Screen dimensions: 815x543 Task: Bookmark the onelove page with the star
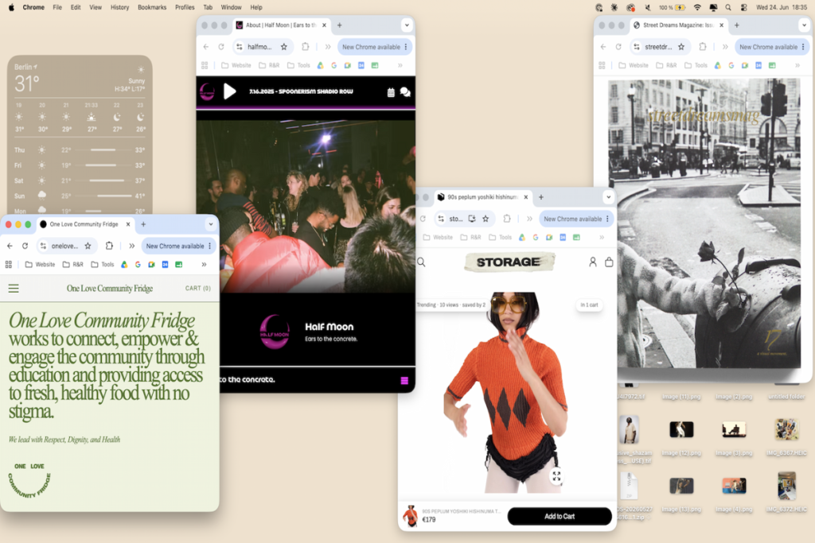[x=88, y=246]
